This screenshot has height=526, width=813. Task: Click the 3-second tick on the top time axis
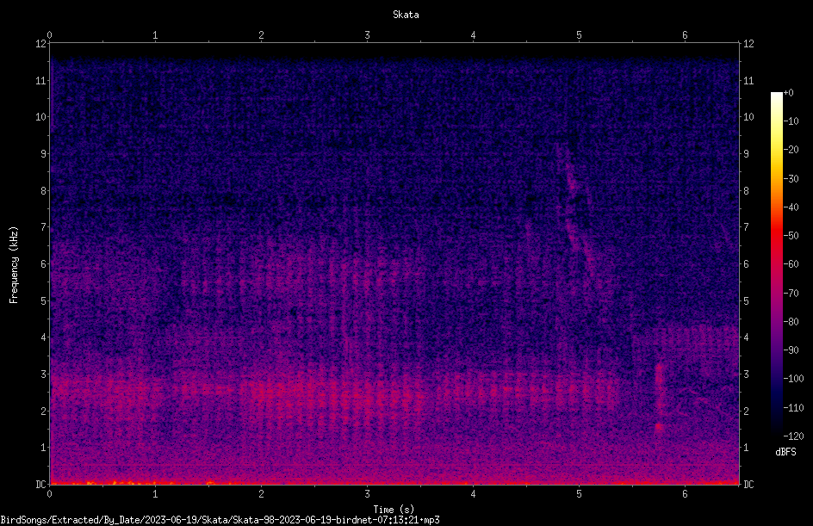click(367, 35)
